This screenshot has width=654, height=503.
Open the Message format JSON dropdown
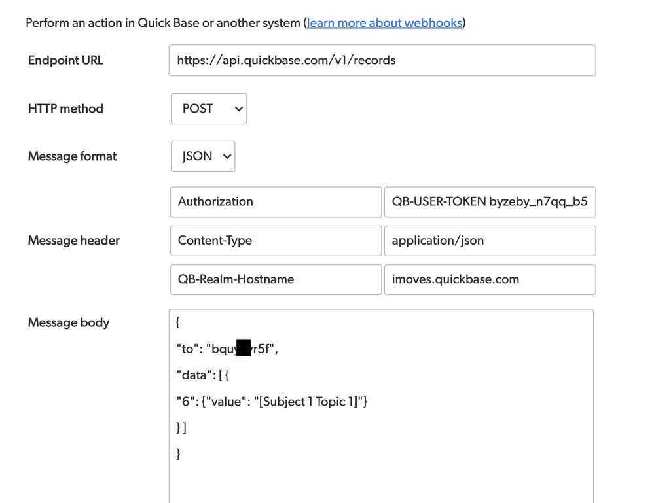tap(203, 156)
